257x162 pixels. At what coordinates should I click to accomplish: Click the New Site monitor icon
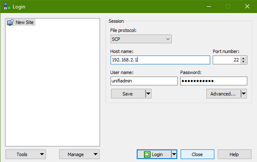tap(10, 22)
